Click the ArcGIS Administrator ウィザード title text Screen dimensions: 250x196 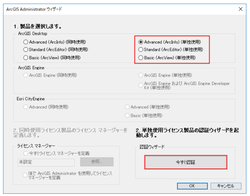coord(34,9)
